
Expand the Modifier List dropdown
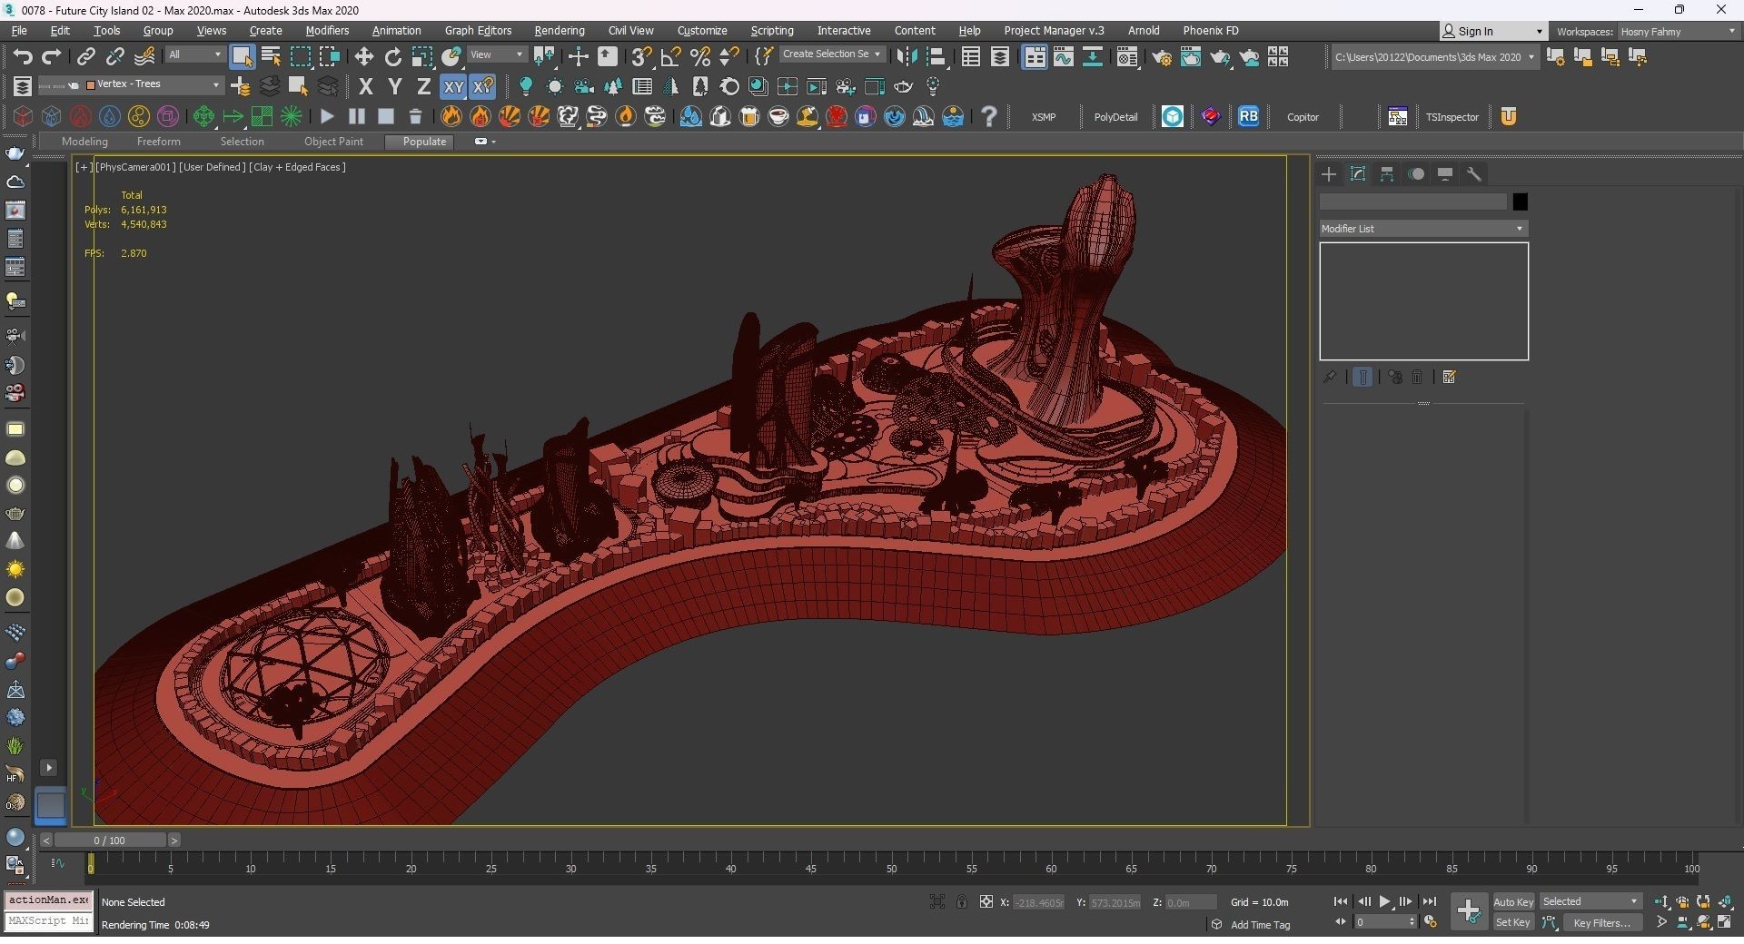pos(1423,229)
